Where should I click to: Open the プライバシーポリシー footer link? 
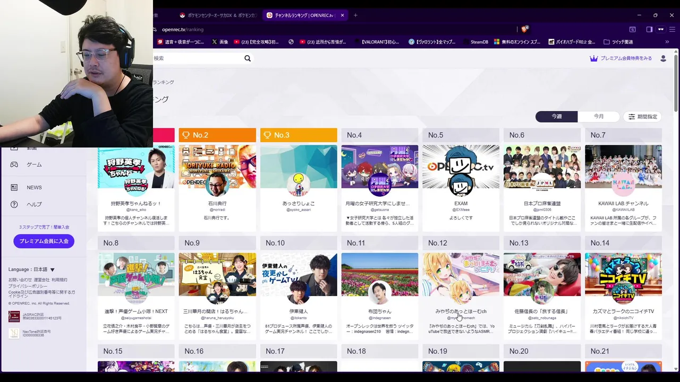click(x=27, y=286)
